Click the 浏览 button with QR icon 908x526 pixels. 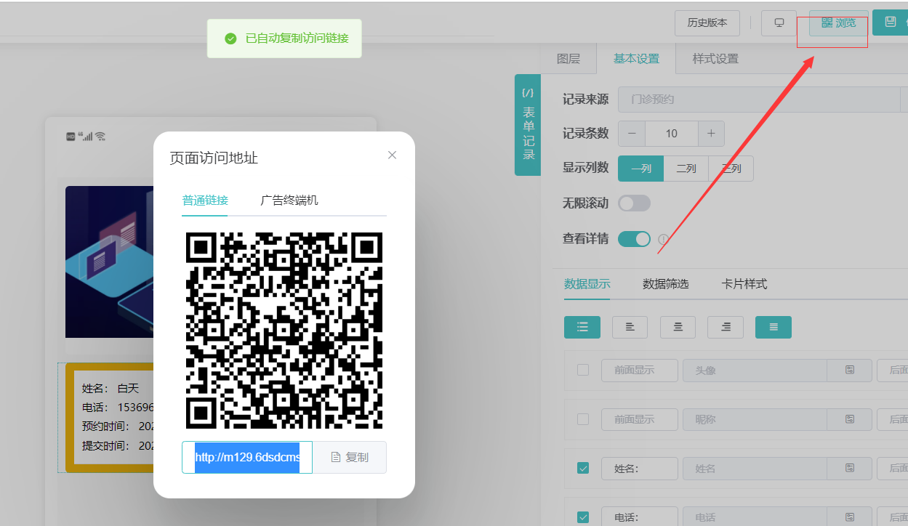(x=839, y=23)
